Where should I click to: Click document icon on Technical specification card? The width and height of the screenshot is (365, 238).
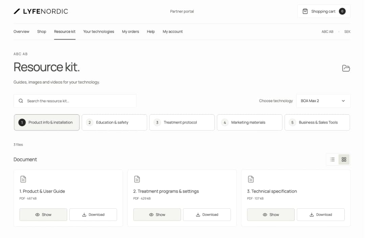[x=251, y=179]
